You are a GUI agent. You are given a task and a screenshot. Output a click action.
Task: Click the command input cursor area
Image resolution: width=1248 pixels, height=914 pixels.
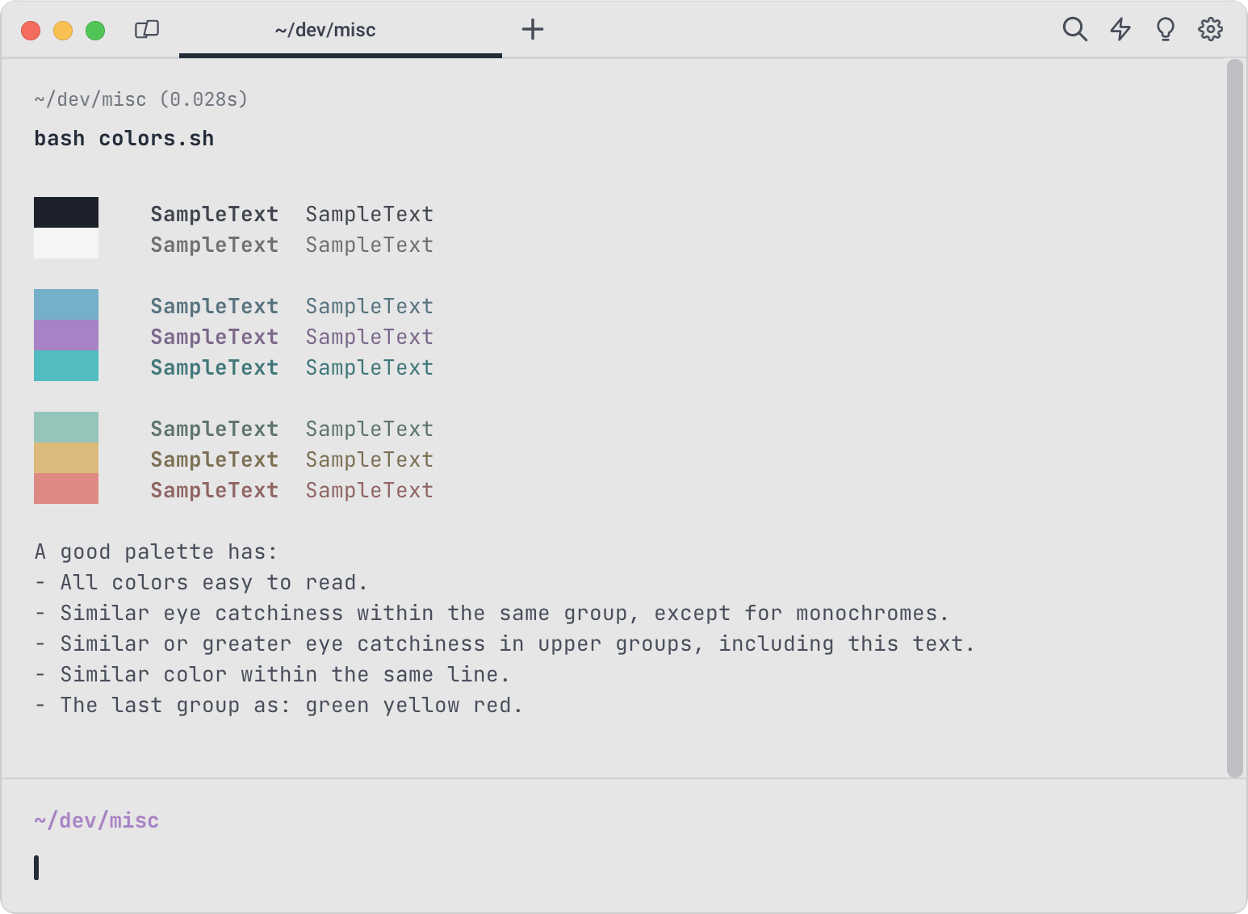[36, 867]
